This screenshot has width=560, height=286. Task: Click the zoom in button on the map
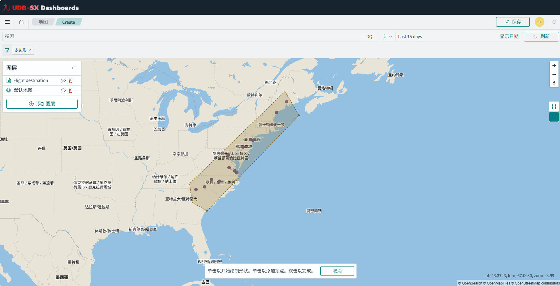pos(554,65)
